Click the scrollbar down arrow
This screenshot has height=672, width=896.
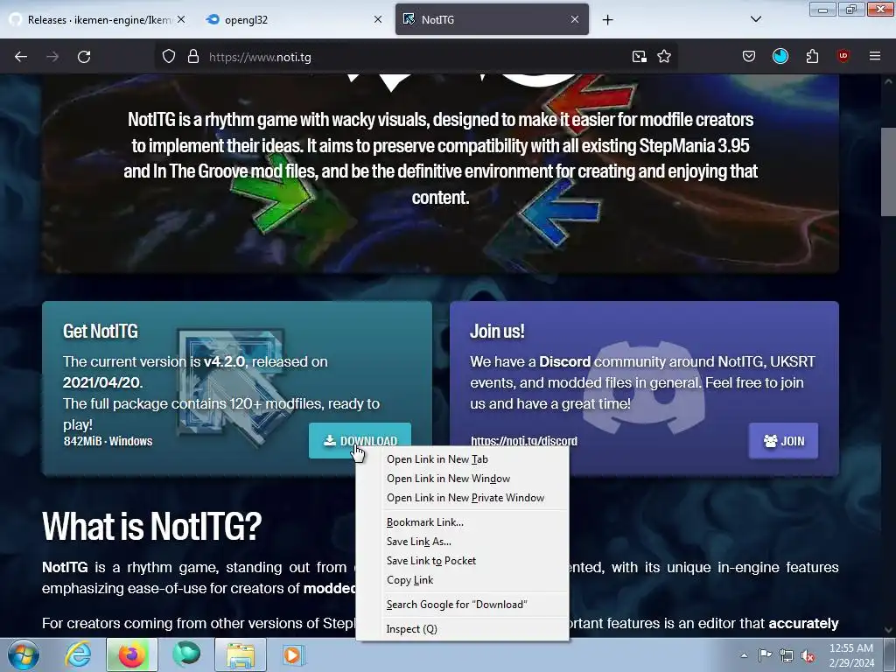[x=888, y=630]
